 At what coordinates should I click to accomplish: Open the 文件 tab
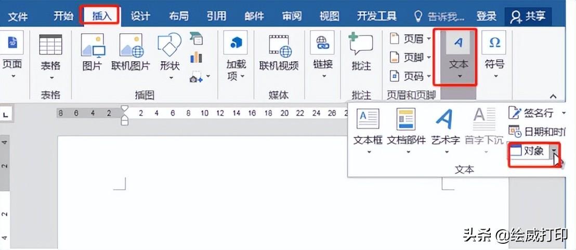click(x=18, y=17)
